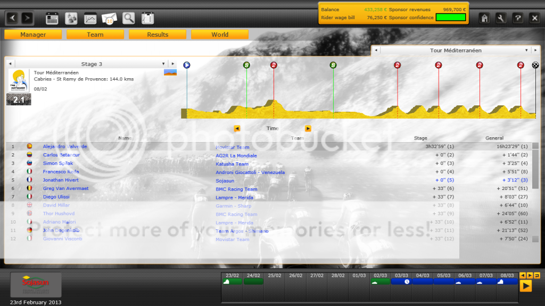Go to the home screen icon
Viewport: 545px width, 306px height.
(484, 18)
